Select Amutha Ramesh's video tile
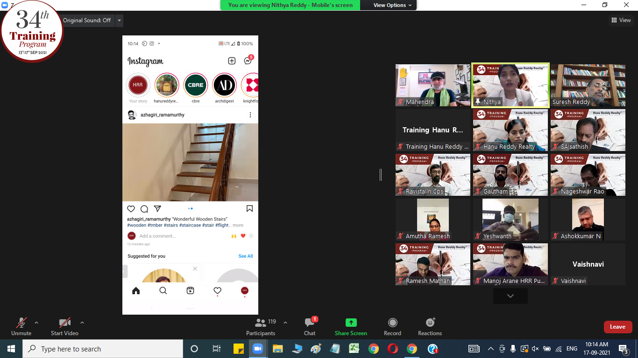 (433, 220)
